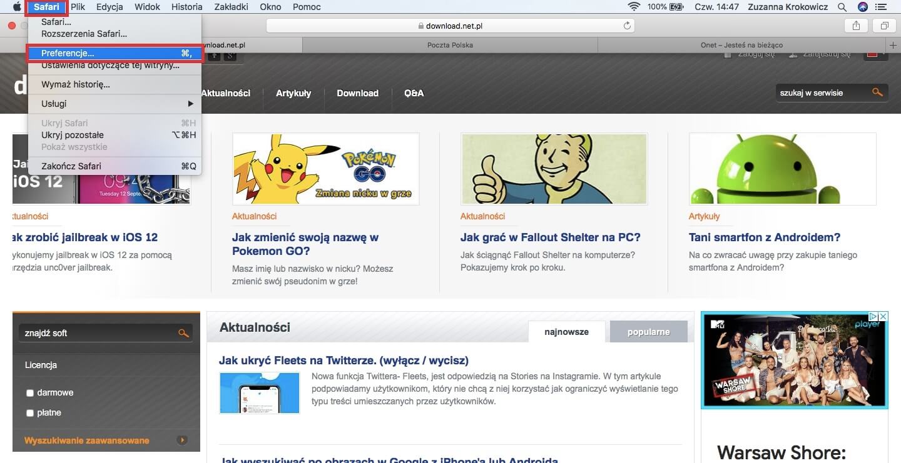901x463 pixels.
Task: Open article 'Tani smartfon z Androidem?'
Action: point(765,237)
